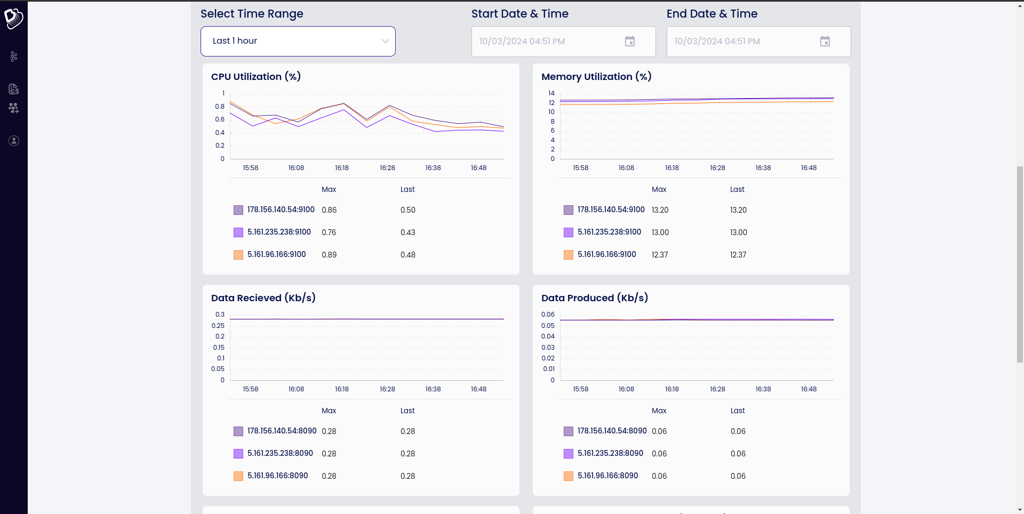Select 178.156.140.54:9100 label in Memory Utilization legend

(x=611, y=210)
